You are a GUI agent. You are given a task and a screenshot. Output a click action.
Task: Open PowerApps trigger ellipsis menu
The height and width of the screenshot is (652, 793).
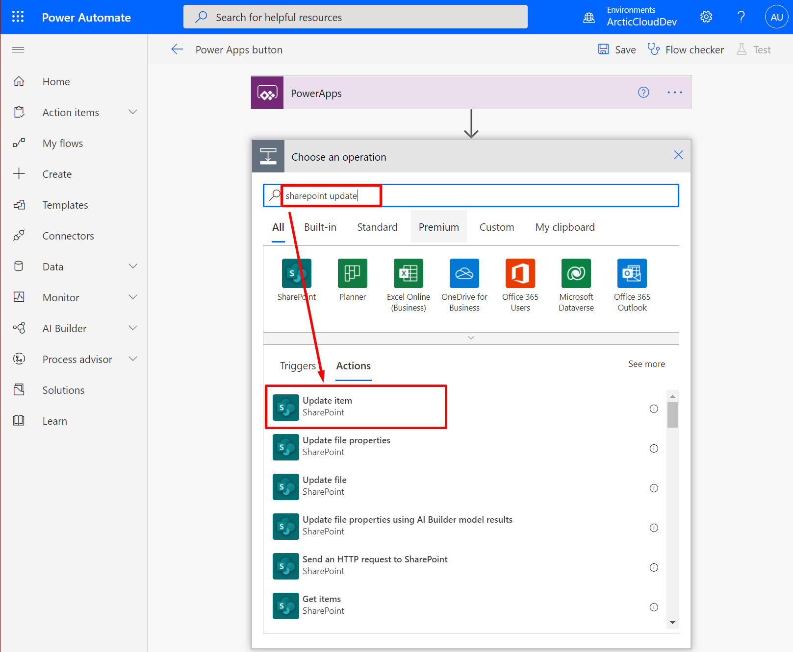[x=675, y=92]
